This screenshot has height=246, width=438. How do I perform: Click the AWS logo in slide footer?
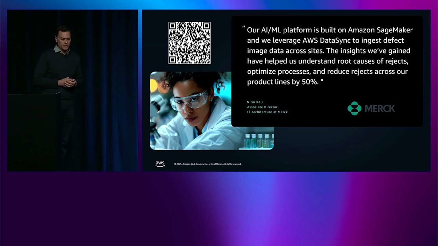click(160, 164)
